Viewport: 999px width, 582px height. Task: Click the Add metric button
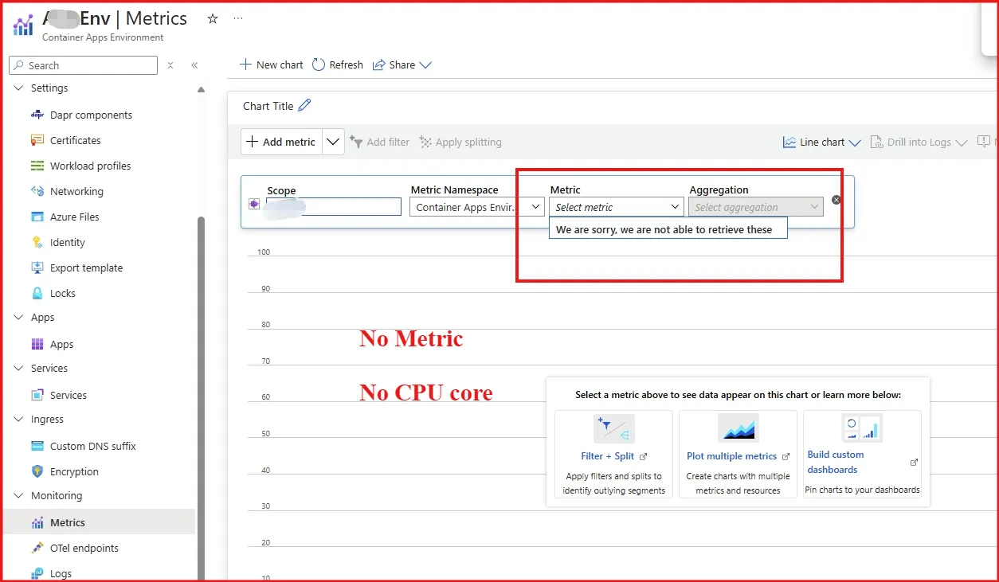281,142
